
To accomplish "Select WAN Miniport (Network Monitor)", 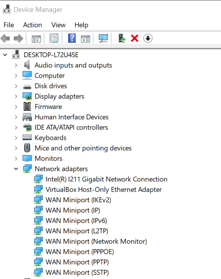I will tap(96, 241).
